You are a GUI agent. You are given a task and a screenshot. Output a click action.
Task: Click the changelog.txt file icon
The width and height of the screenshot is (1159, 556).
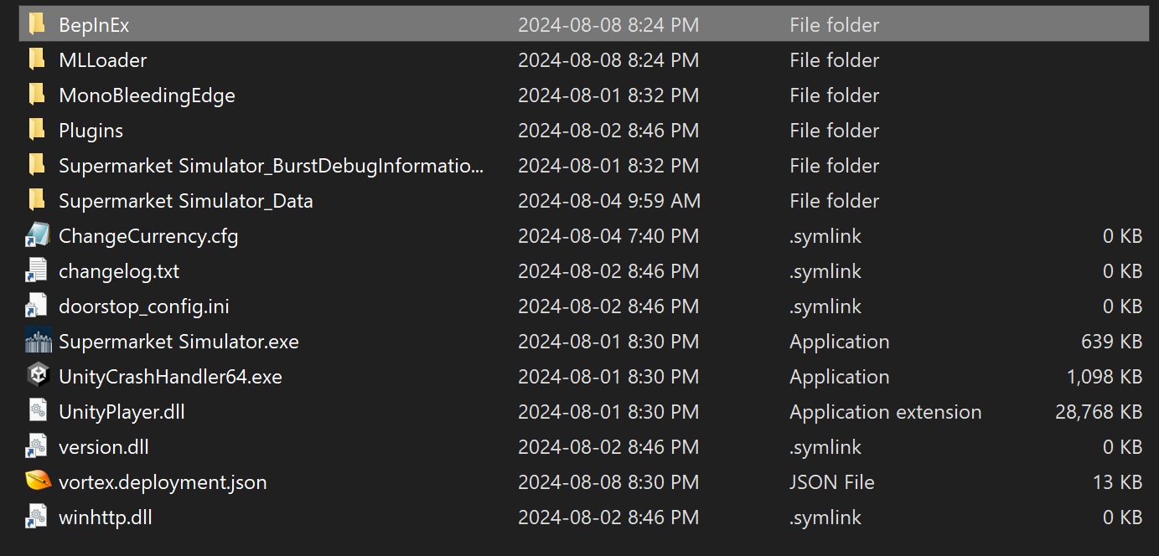(x=37, y=270)
